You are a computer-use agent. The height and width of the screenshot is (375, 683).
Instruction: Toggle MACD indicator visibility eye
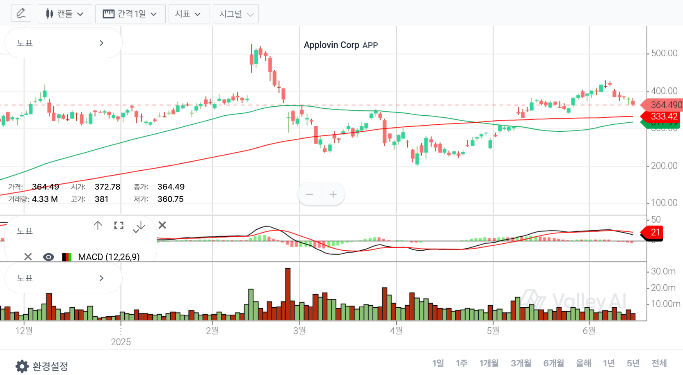point(48,257)
